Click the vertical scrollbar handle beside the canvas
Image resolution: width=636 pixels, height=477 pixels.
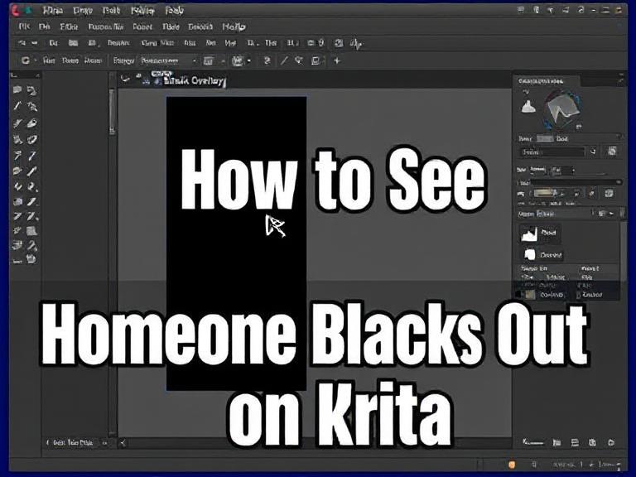[112, 113]
